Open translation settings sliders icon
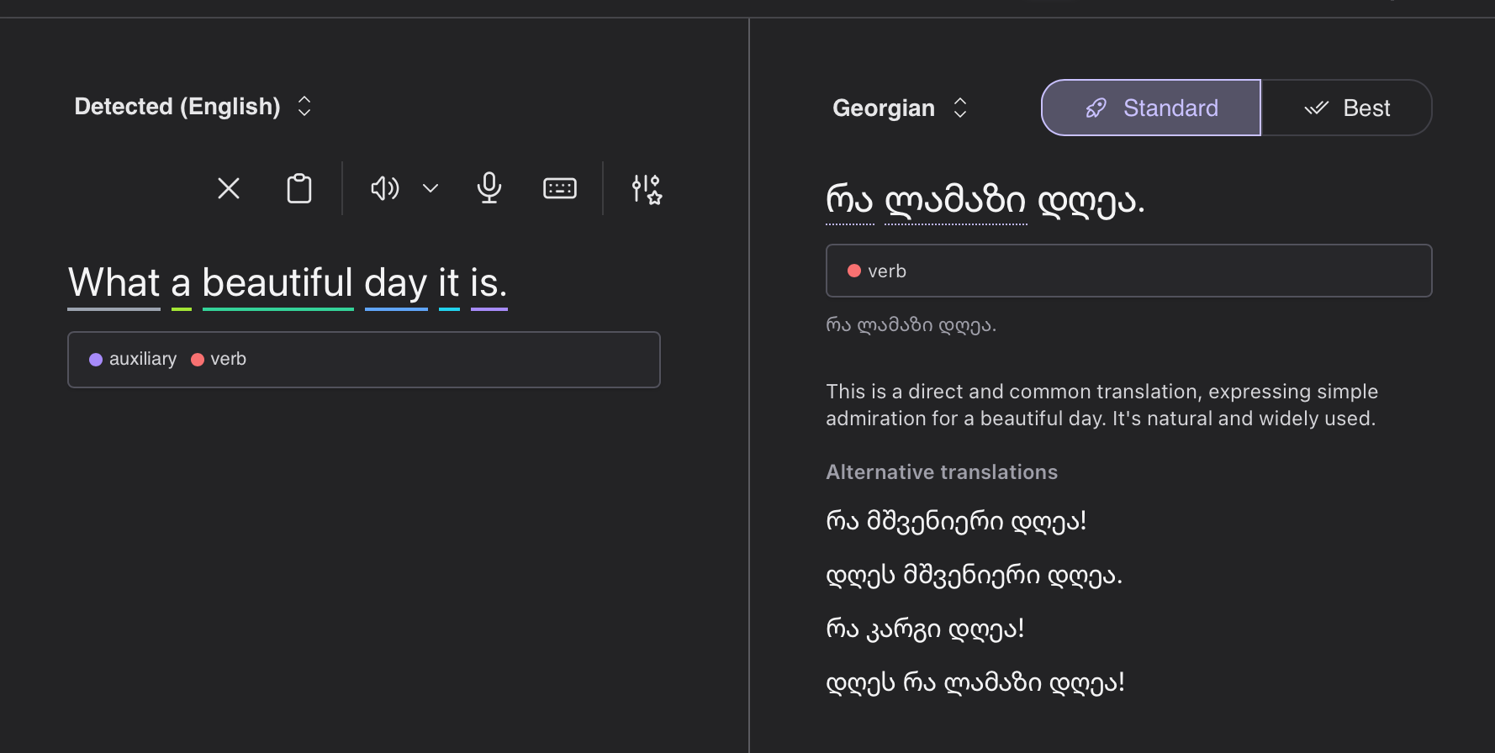This screenshot has height=753, width=1495. pyautogui.click(x=647, y=189)
